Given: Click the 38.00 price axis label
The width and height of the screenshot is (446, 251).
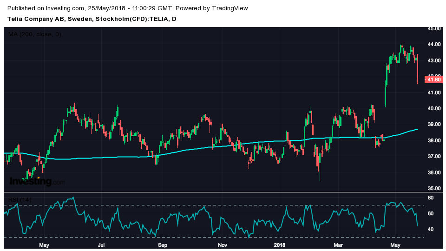Looking at the screenshot, I should (434, 140).
